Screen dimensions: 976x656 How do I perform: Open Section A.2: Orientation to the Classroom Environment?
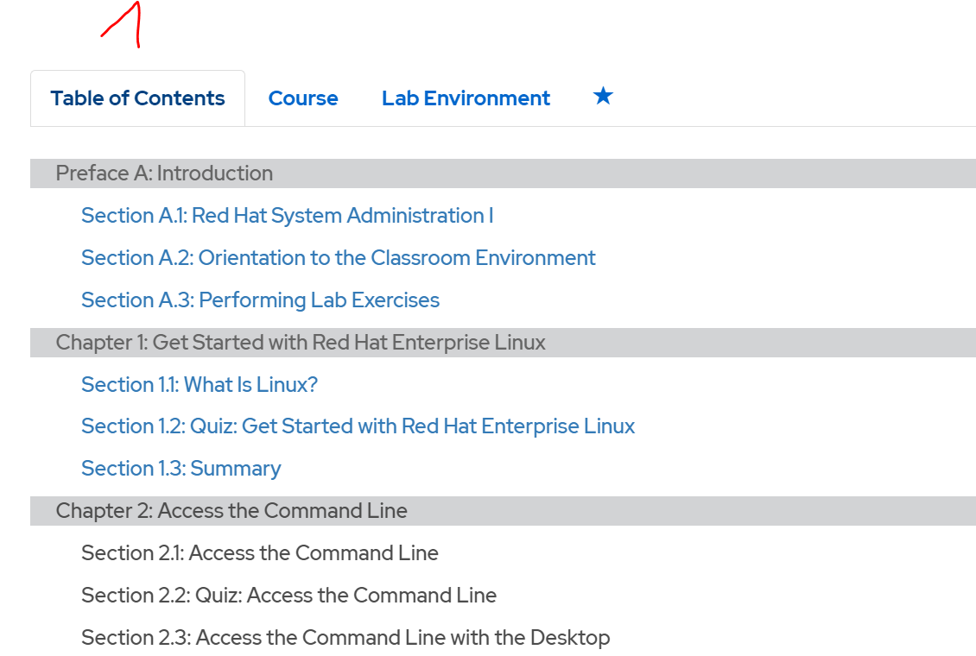(x=338, y=257)
